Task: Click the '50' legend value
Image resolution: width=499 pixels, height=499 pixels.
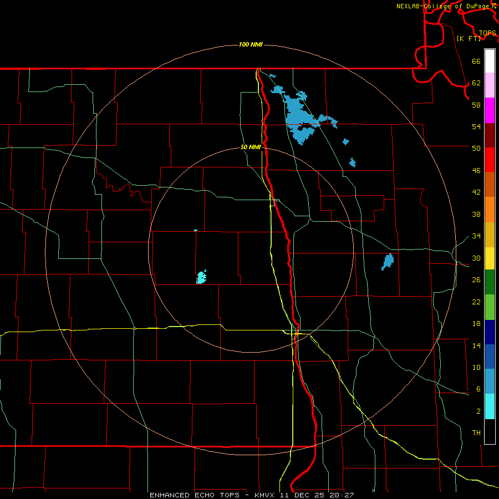Action: 476,148
